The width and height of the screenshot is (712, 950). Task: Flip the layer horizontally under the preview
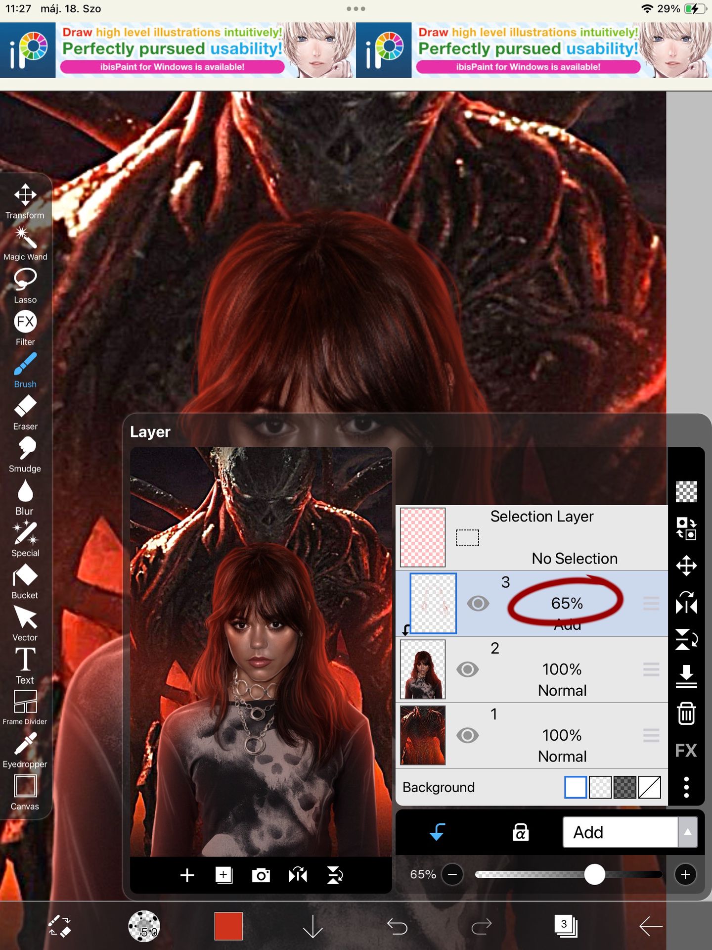pyautogui.click(x=298, y=875)
